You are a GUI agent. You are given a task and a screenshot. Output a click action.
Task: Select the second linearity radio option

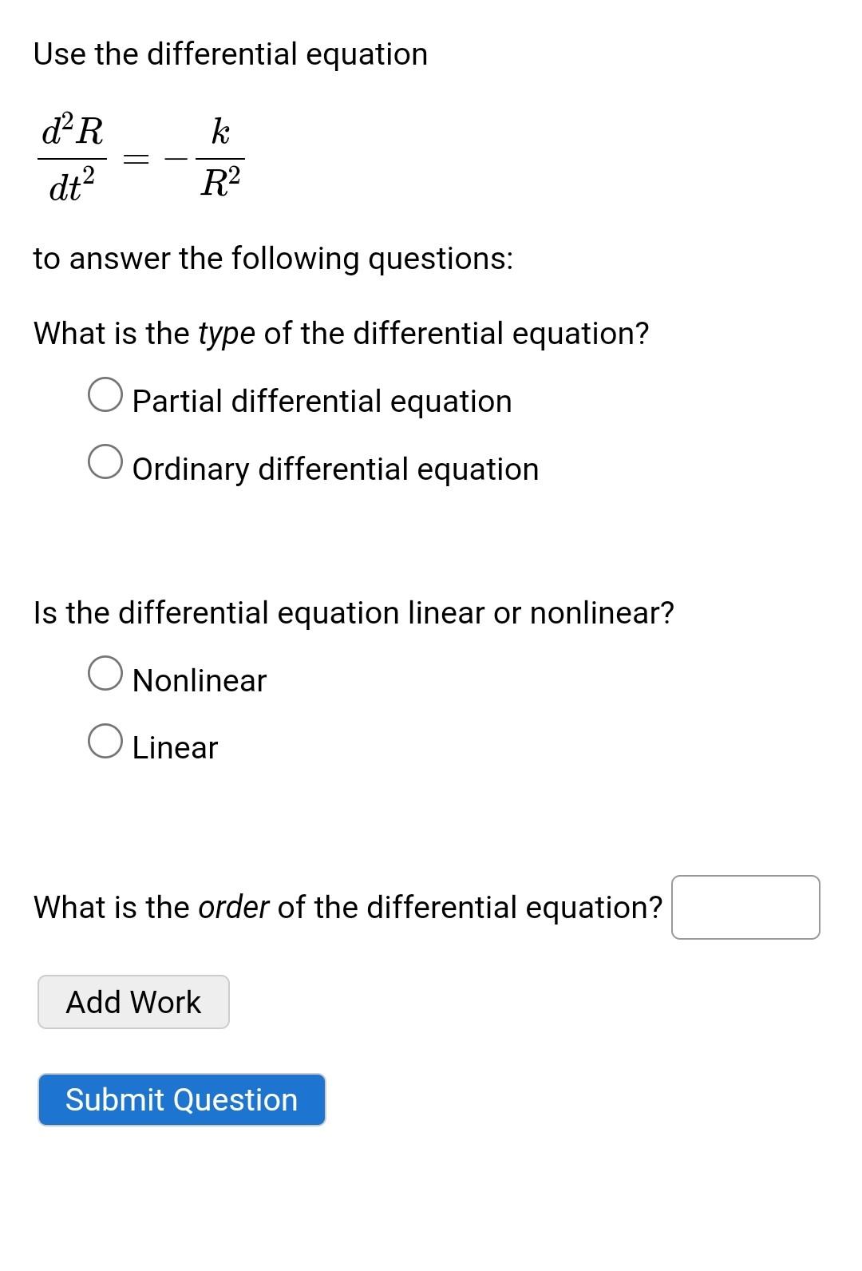point(106,740)
